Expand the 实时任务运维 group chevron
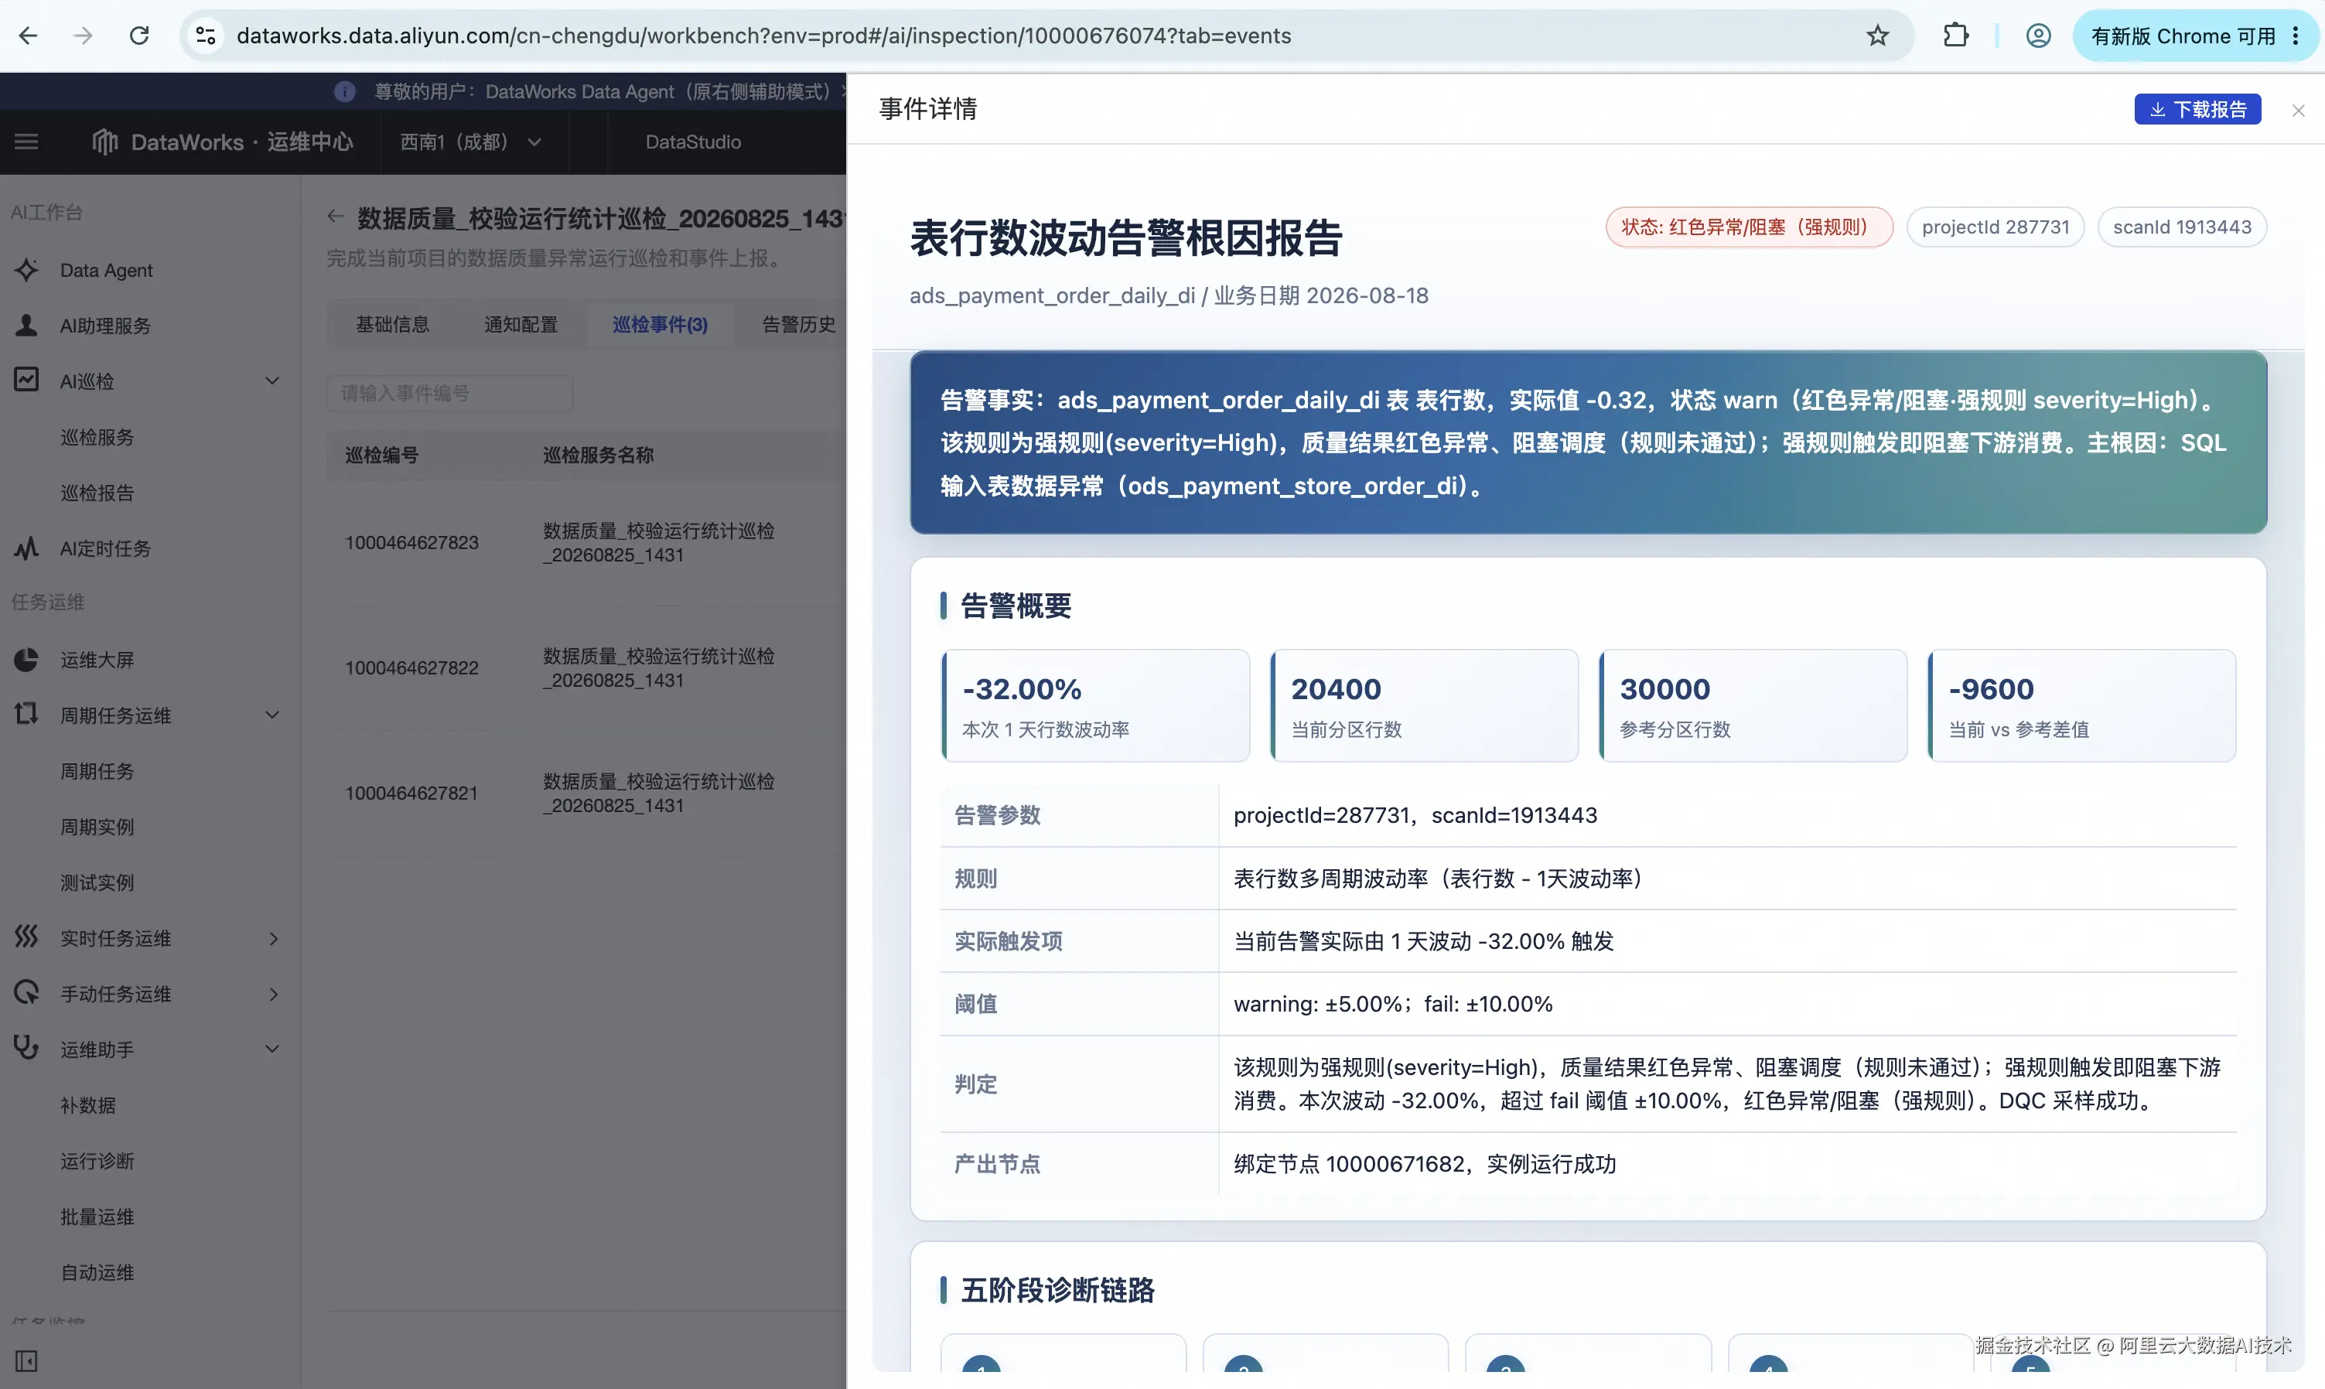This screenshot has width=2325, height=1389. point(273,939)
